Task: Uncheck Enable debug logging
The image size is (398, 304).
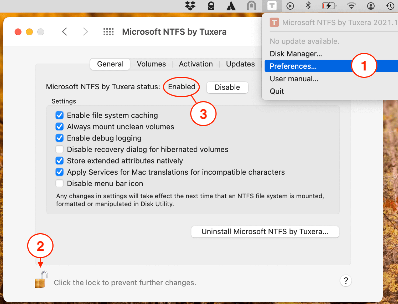Action: coord(60,138)
